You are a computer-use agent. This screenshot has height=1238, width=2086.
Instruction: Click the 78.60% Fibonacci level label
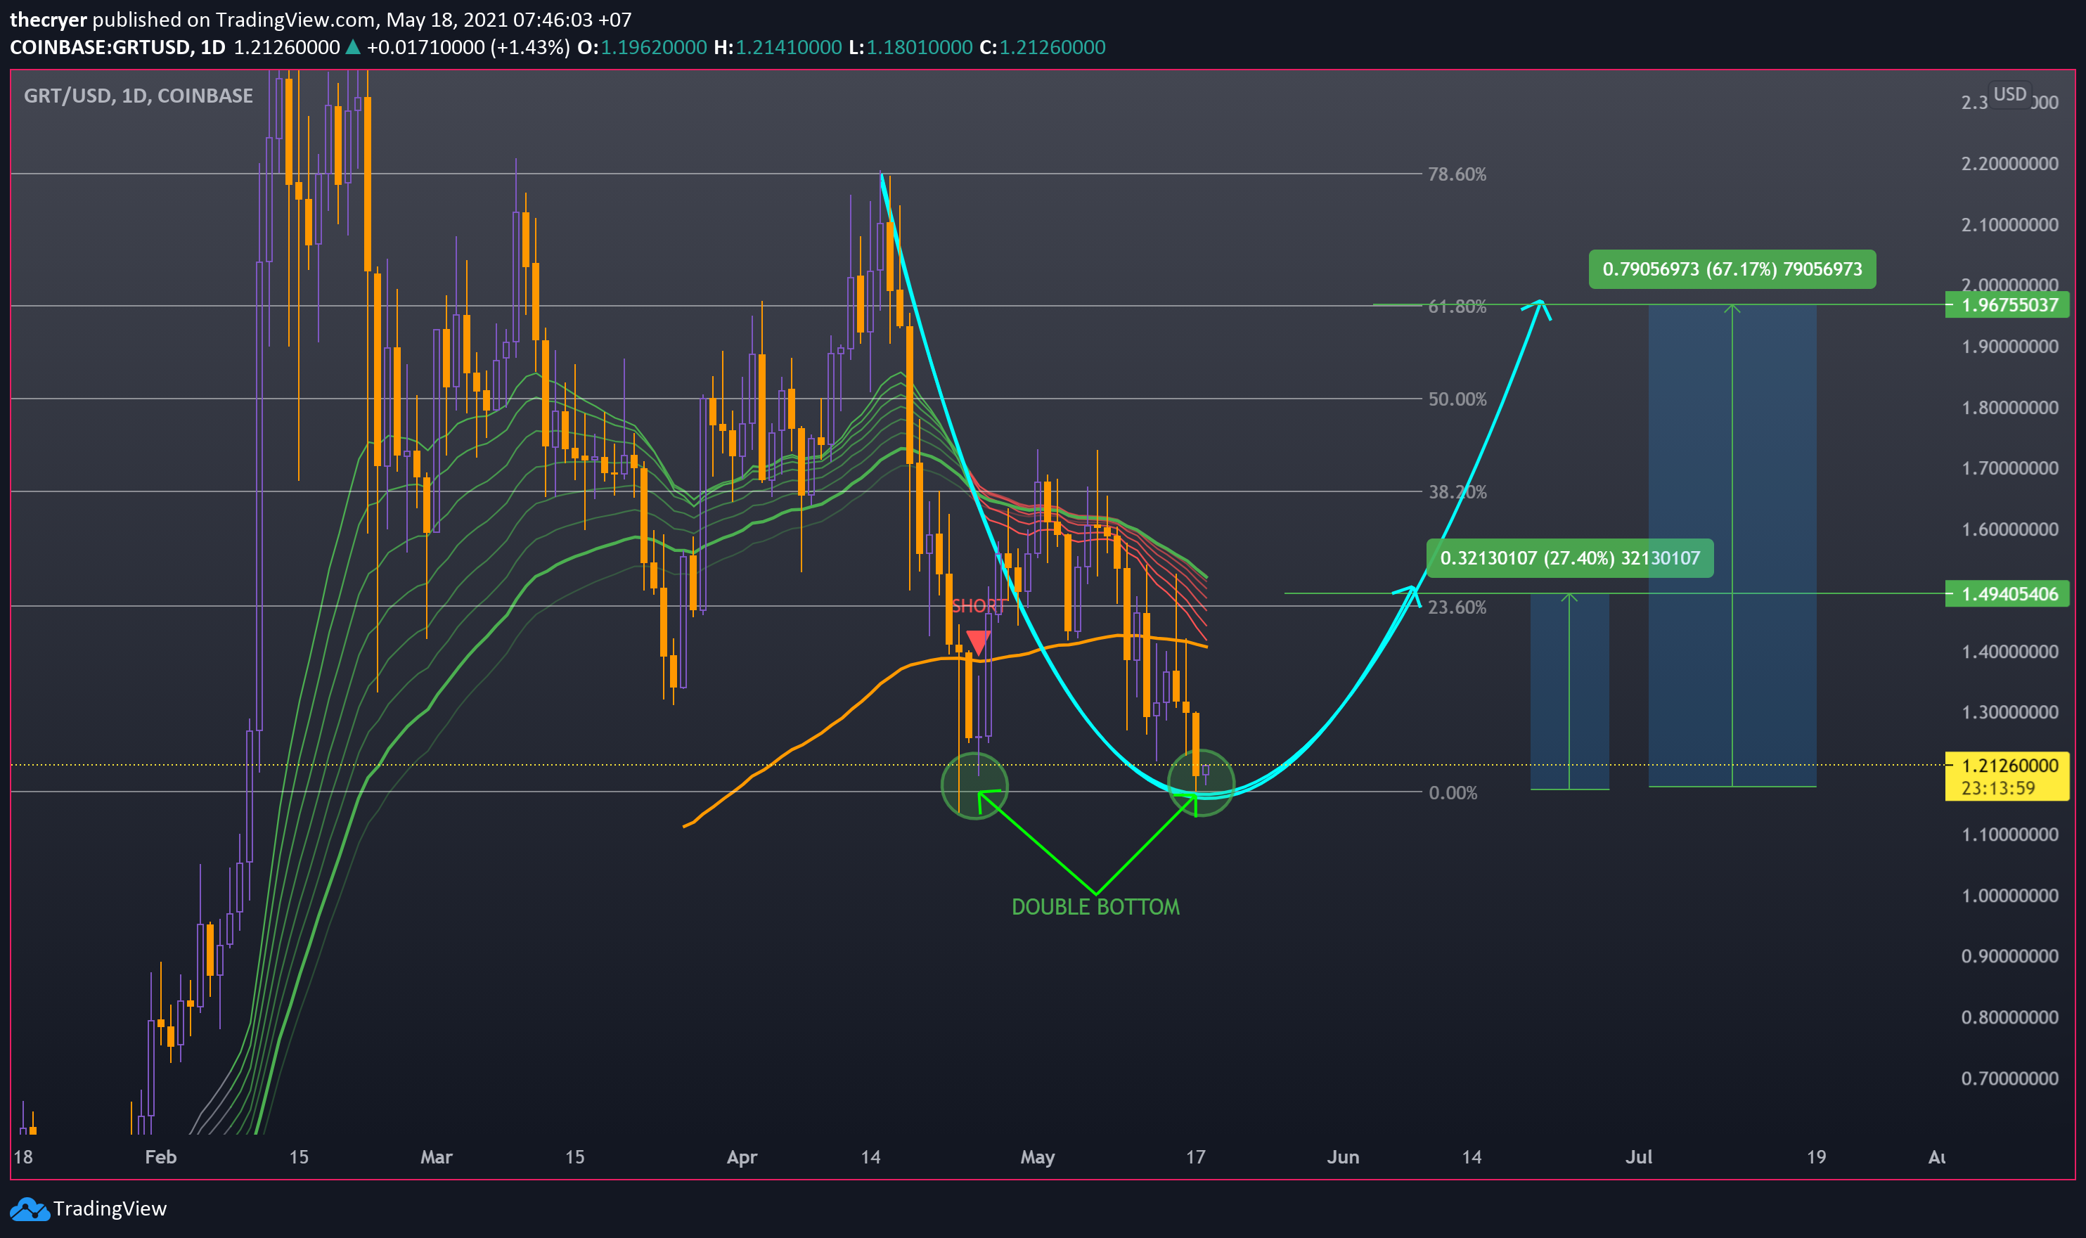[x=1457, y=174]
